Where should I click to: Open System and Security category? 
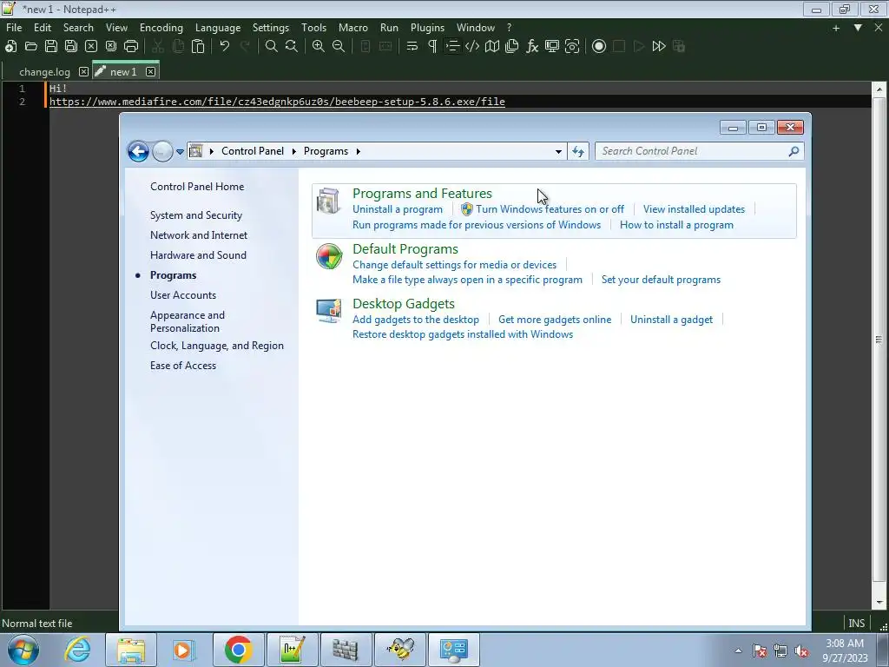coord(196,215)
